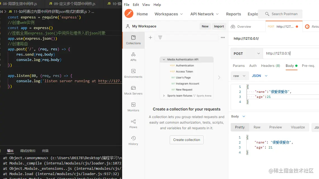Switch to the request Body tab
Viewport: 319px width, 179px height.
292,66
